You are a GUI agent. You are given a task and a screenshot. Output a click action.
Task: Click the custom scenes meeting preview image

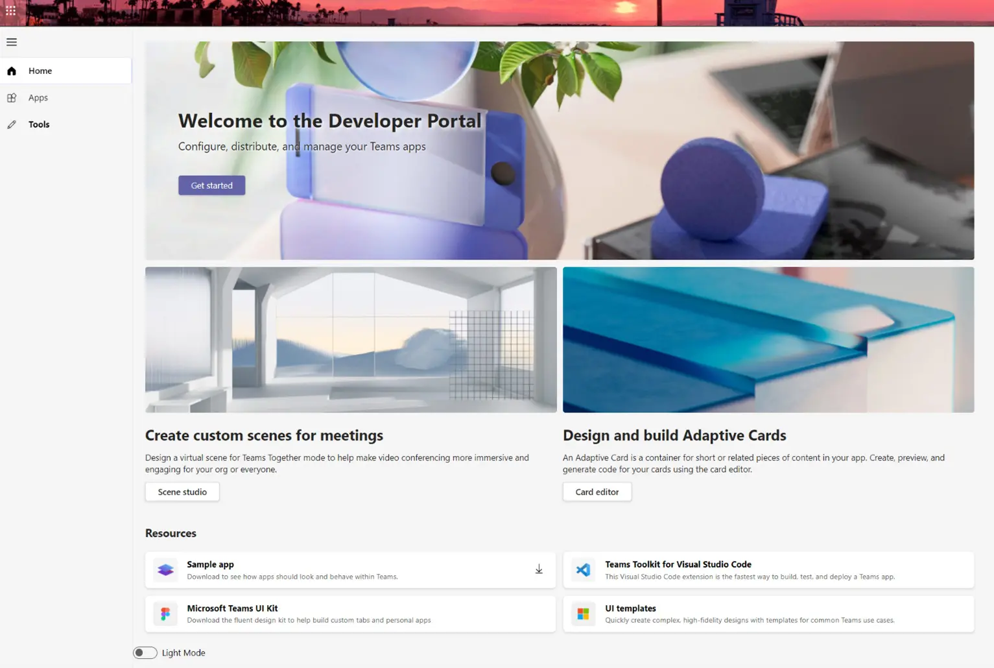351,339
